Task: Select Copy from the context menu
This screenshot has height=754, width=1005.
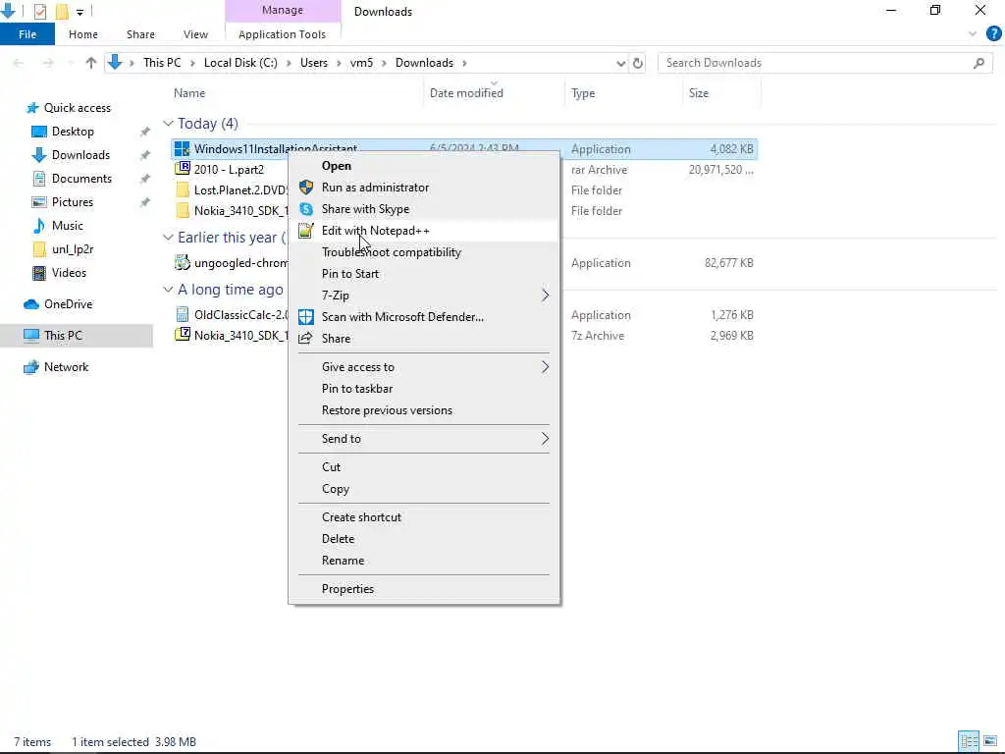Action: [x=336, y=489]
